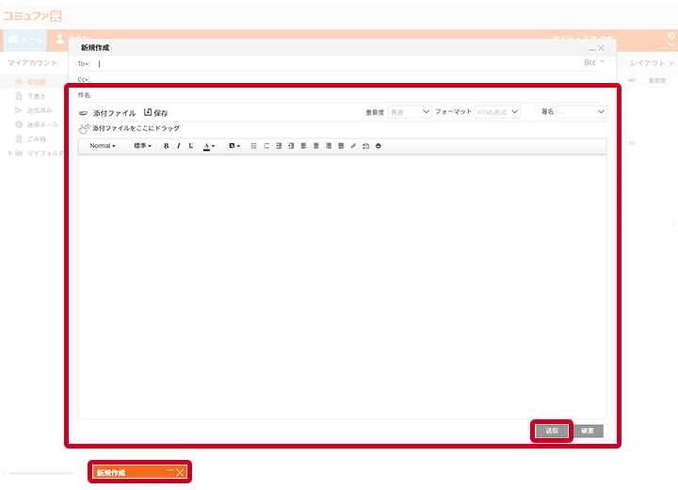Open the 署名 signature dropdown

point(581,112)
